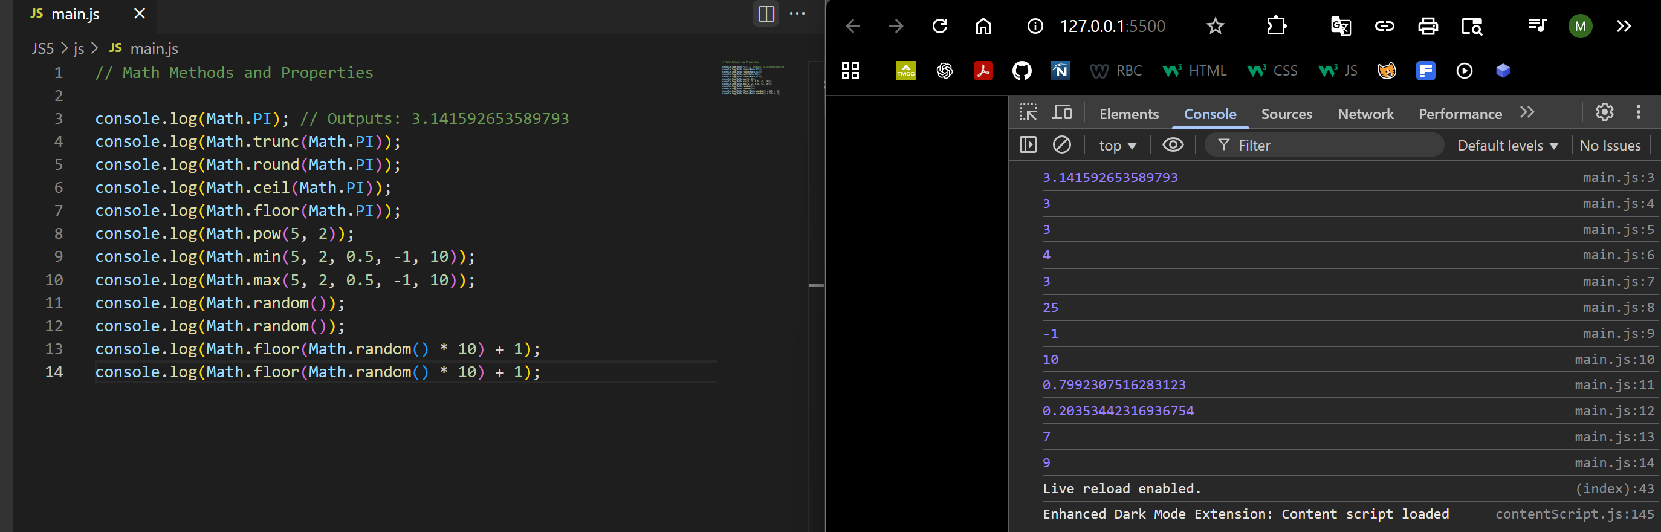Select the Console tab
1661x532 pixels.
(1209, 114)
